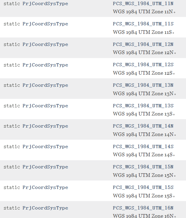Screen dimensions: 186x218
Task: Click PrjCoordSysType link in the UTM_12N row
Action: click(45, 45)
